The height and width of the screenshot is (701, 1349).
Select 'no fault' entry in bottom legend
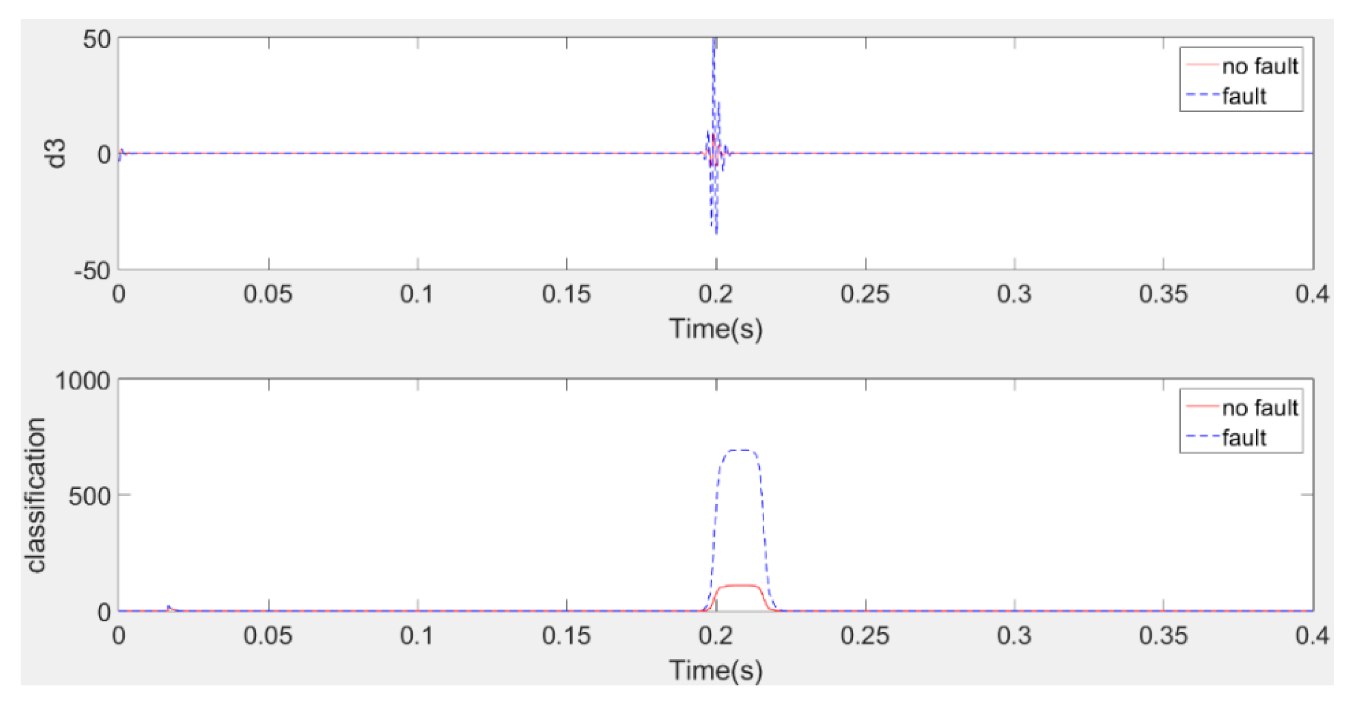1259,408
